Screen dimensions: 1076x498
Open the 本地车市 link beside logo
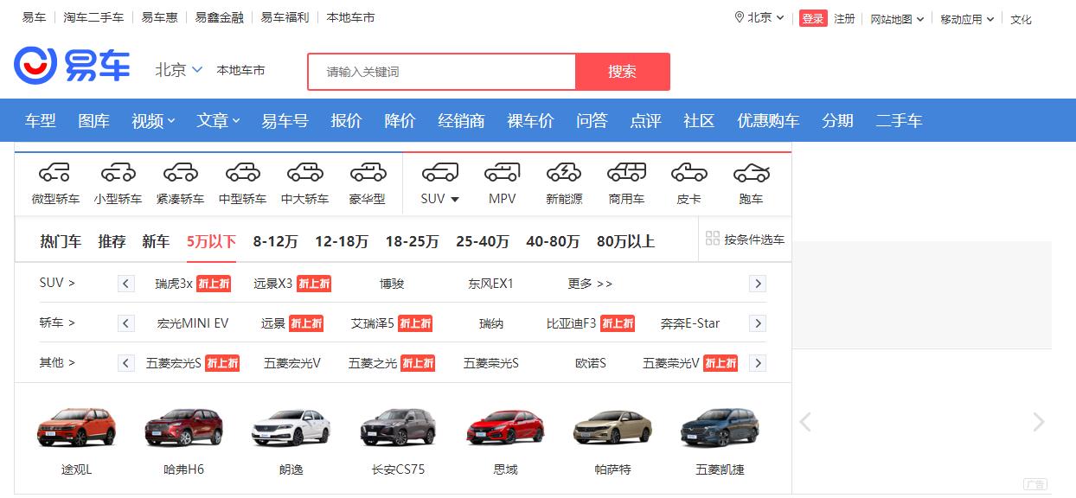pos(240,70)
